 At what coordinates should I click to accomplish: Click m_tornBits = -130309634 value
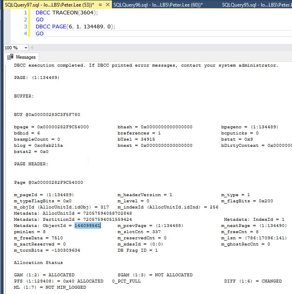[47, 250]
